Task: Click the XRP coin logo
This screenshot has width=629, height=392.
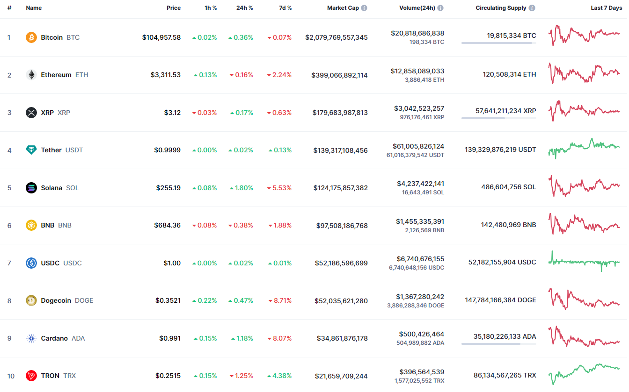Action: click(x=31, y=113)
